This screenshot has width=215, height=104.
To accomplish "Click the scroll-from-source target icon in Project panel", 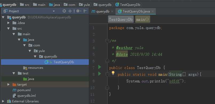I will (x=64, y=11).
